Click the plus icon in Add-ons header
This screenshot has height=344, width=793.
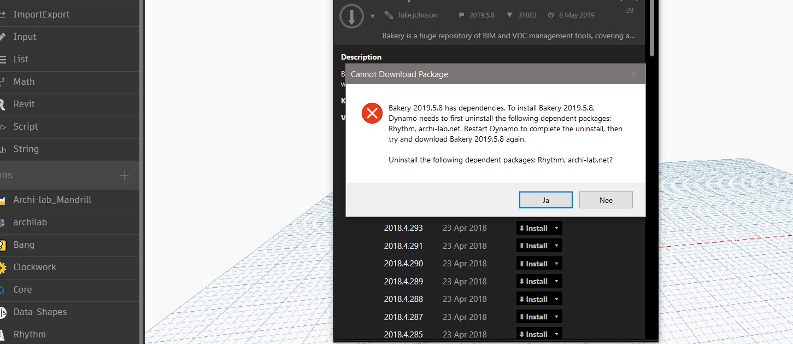point(124,176)
